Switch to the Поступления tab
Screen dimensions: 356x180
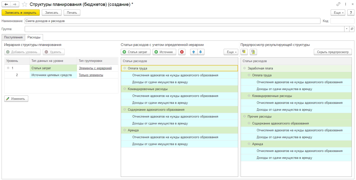pyautogui.click(x=13, y=37)
